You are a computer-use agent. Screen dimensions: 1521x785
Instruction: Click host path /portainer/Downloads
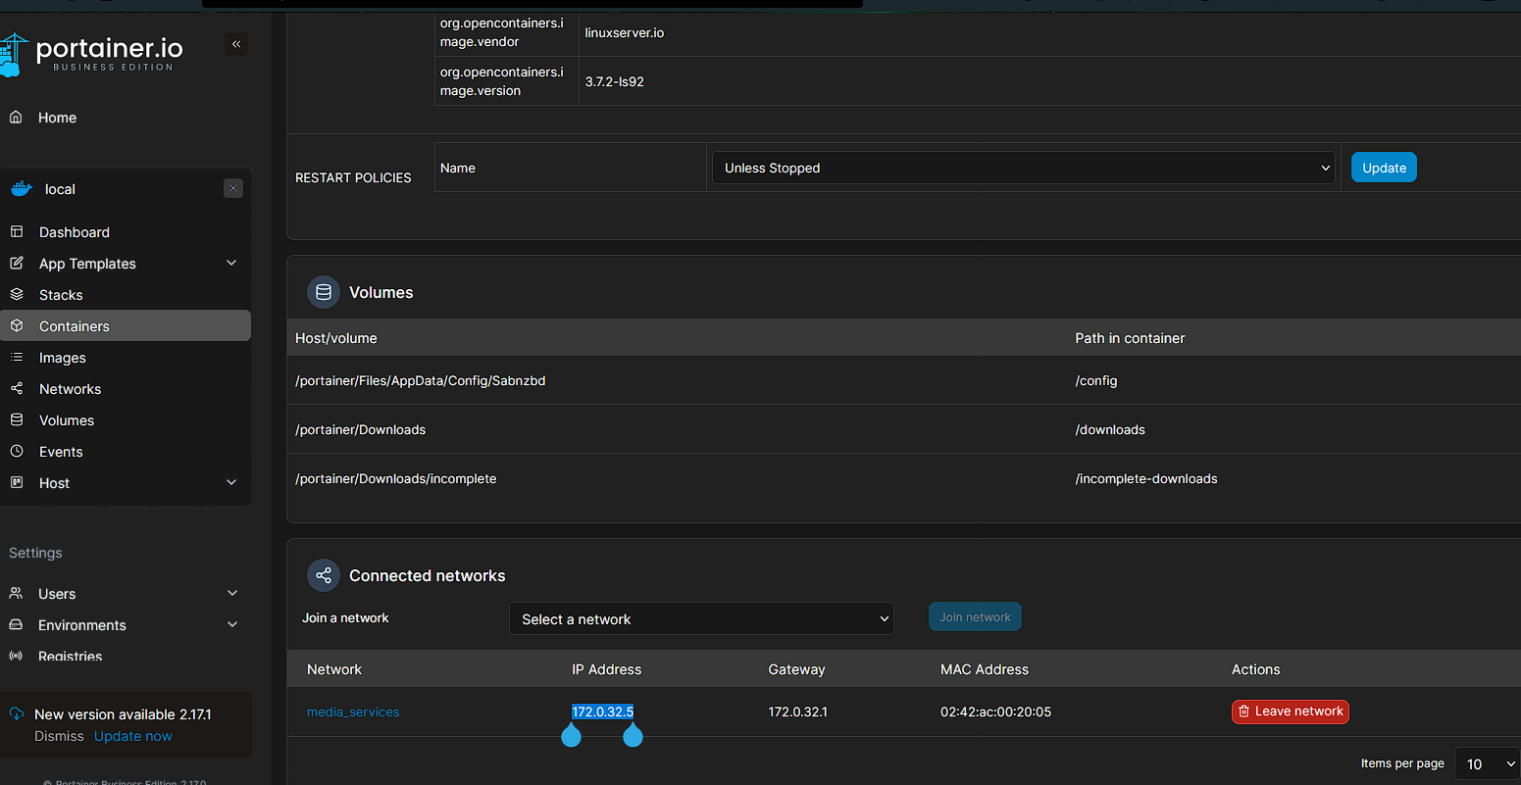coord(360,429)
